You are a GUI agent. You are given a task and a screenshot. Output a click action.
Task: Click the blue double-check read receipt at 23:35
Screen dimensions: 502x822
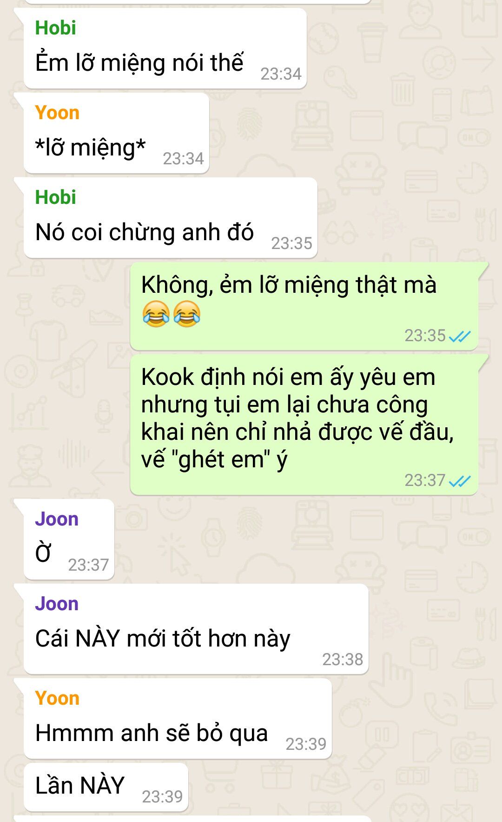(460, 336)
